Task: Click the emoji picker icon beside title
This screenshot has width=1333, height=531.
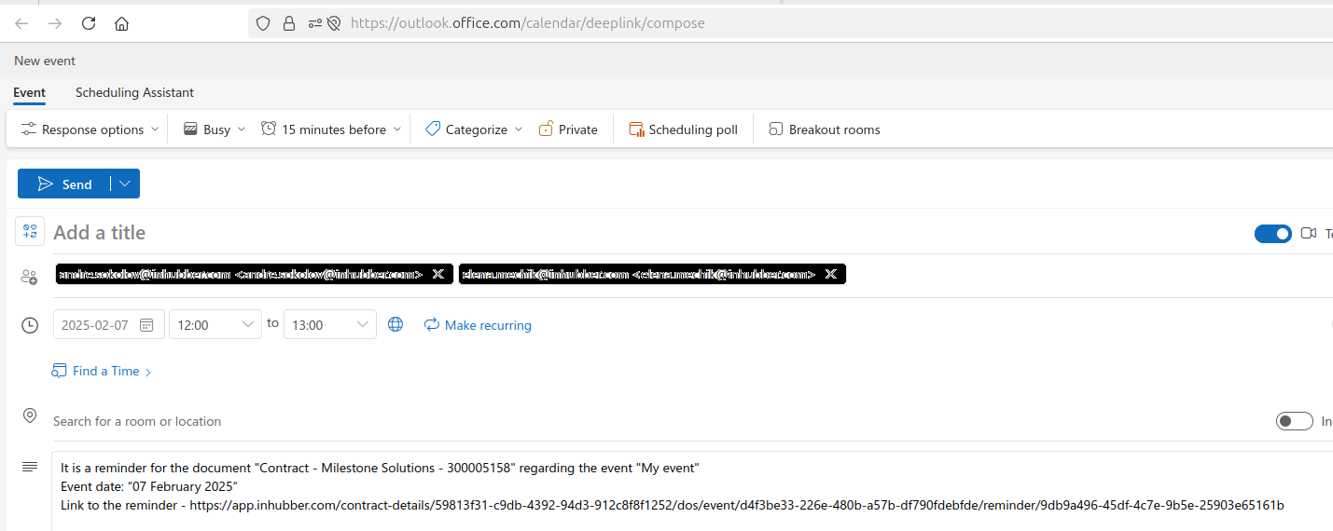Action: pyautogui.click(x=30, y=231)
